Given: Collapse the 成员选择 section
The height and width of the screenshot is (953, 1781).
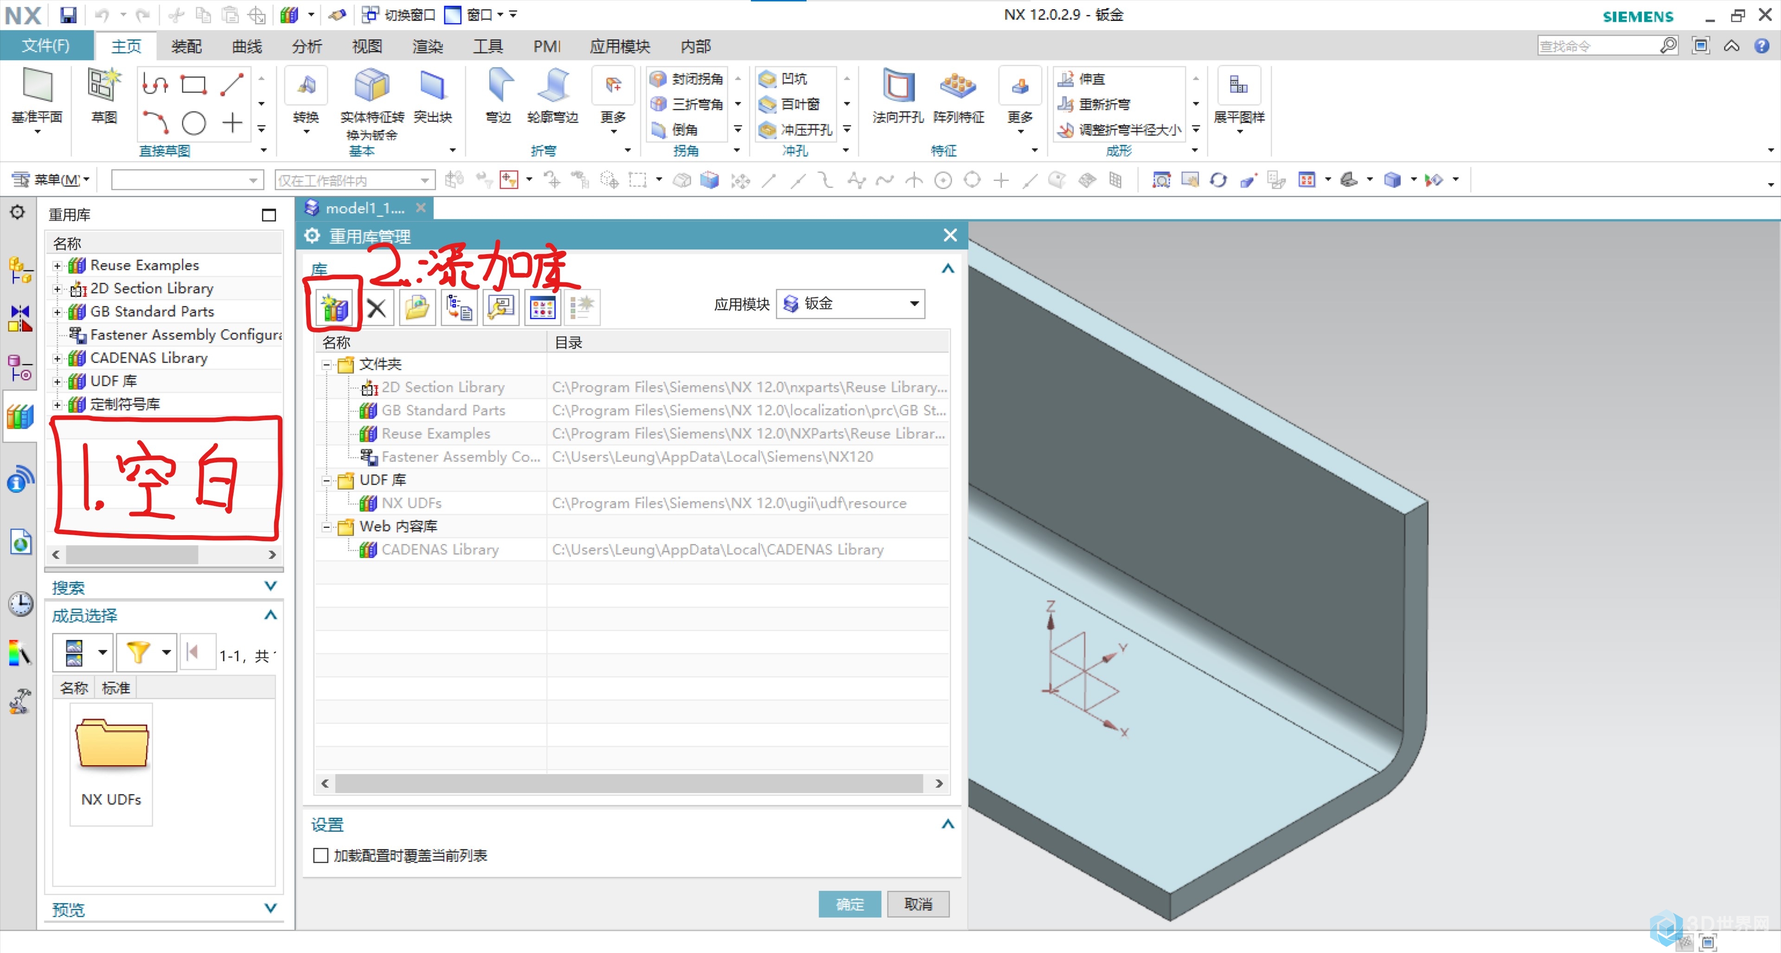Looking at the screenshot, I should pos(270,615).
